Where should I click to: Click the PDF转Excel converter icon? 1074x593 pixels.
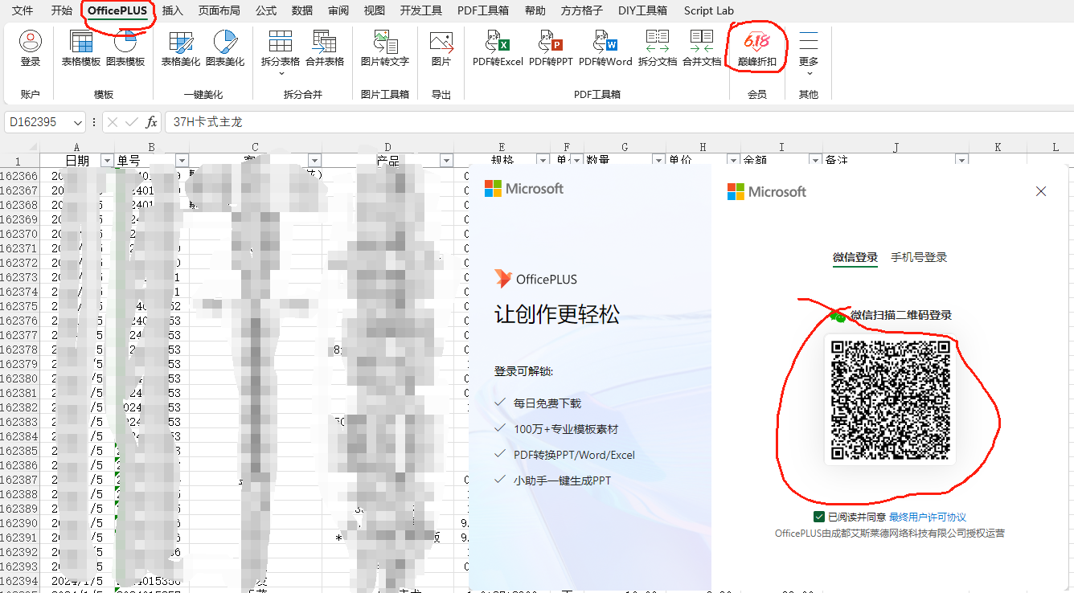pos(498,48)
